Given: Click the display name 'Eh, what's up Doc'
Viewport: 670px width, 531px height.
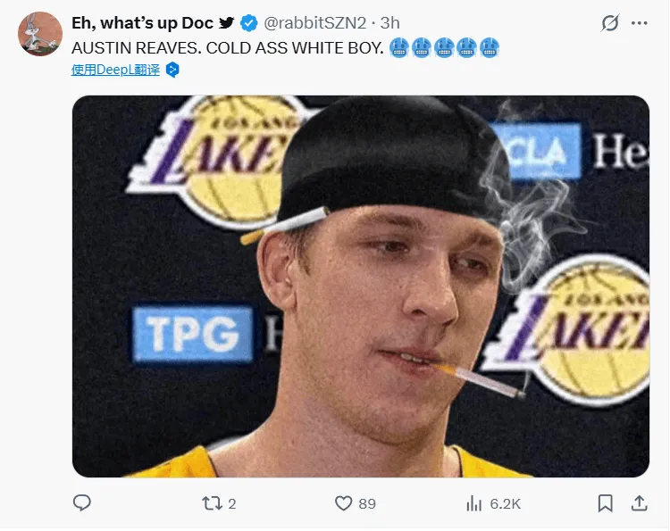Looking at the screenshot, I should [x=143, y=23].
